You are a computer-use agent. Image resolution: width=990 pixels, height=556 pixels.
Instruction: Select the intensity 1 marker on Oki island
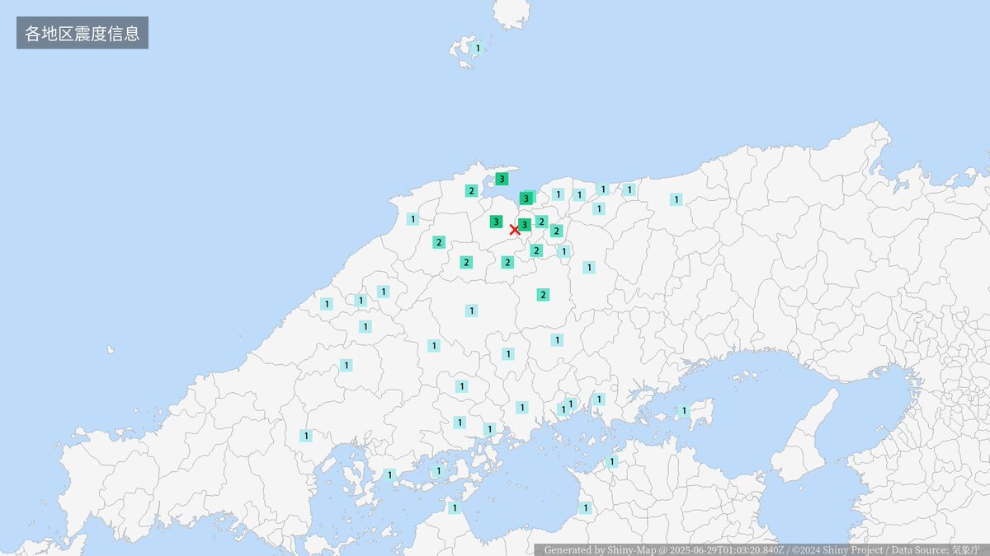(x=477, y=49)
